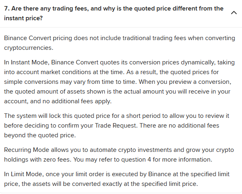
Task: Click the 'question 4' reference text
Action: coord(136,160)
